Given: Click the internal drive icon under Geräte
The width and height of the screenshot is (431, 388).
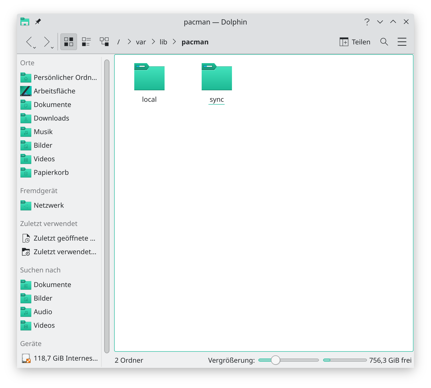Looking at the screenshot, I should [x=26, y=358].
